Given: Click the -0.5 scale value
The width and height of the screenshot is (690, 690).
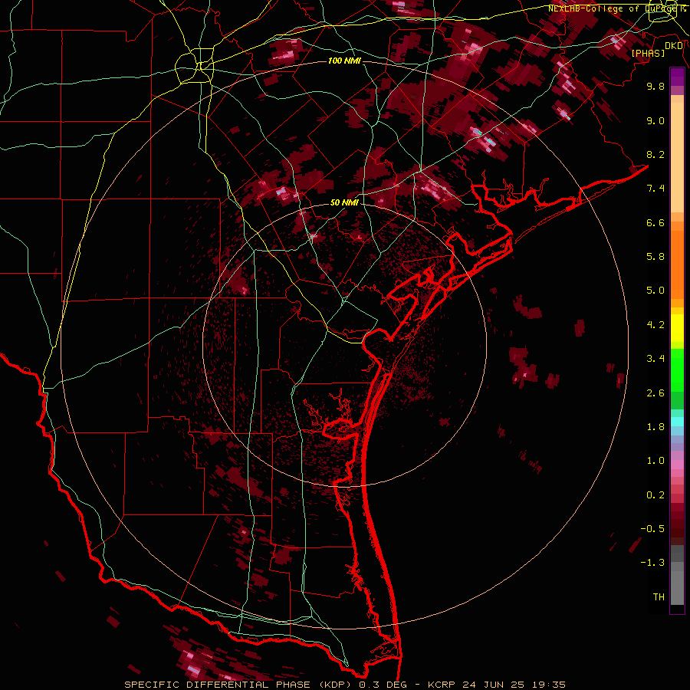Looking at the screenshot, I should (652, 529).
